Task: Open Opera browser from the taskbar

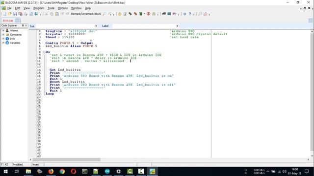Action: [74, 172]
